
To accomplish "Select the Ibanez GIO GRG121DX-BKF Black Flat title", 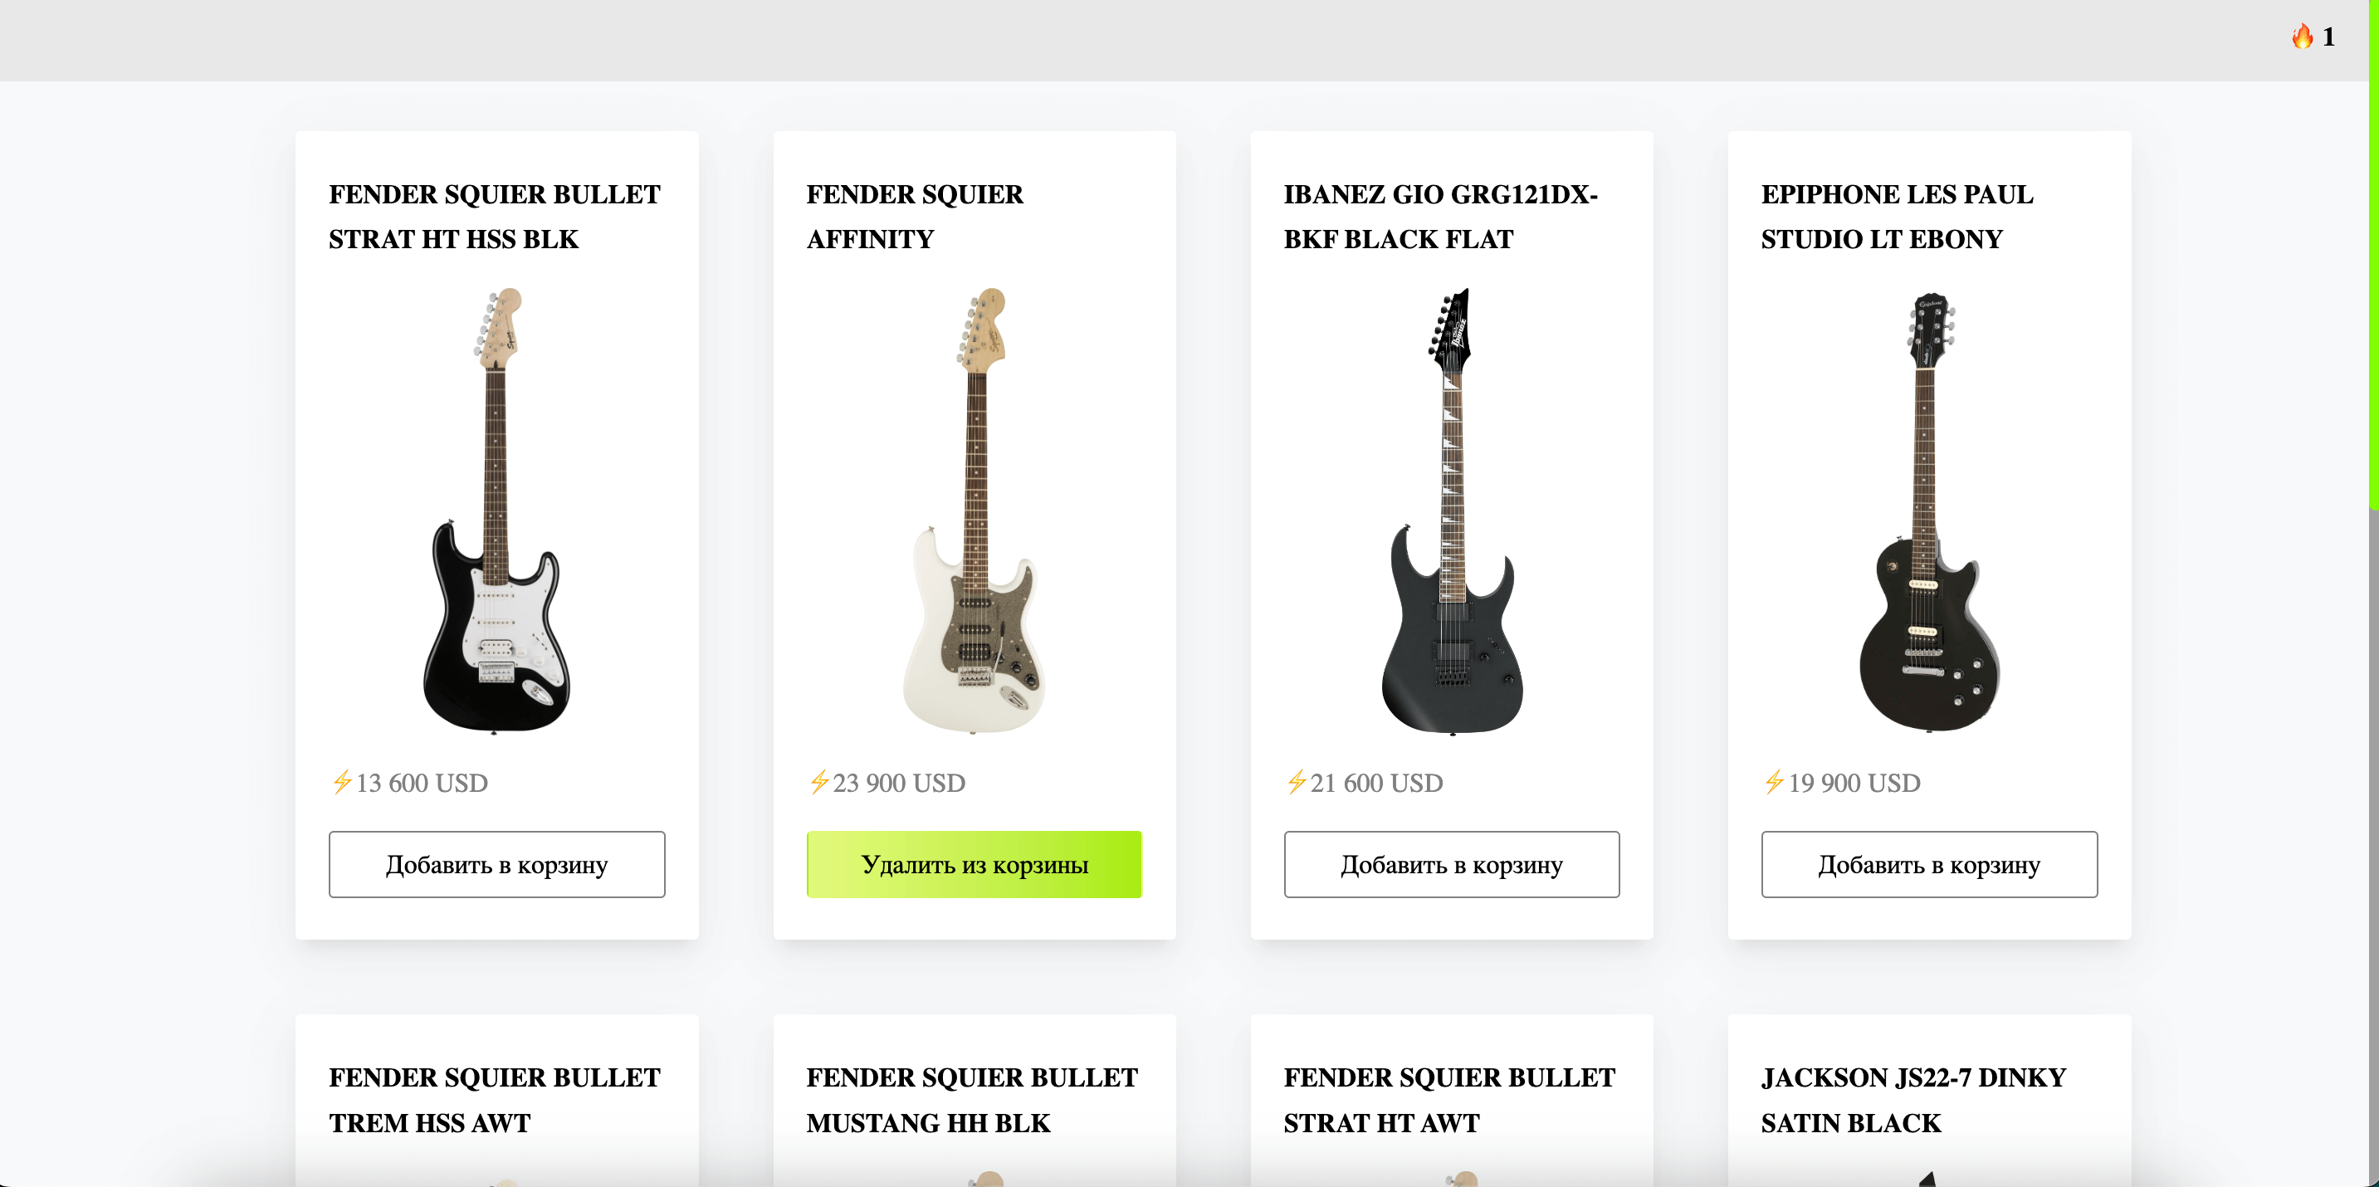I will coord(1441,216).
